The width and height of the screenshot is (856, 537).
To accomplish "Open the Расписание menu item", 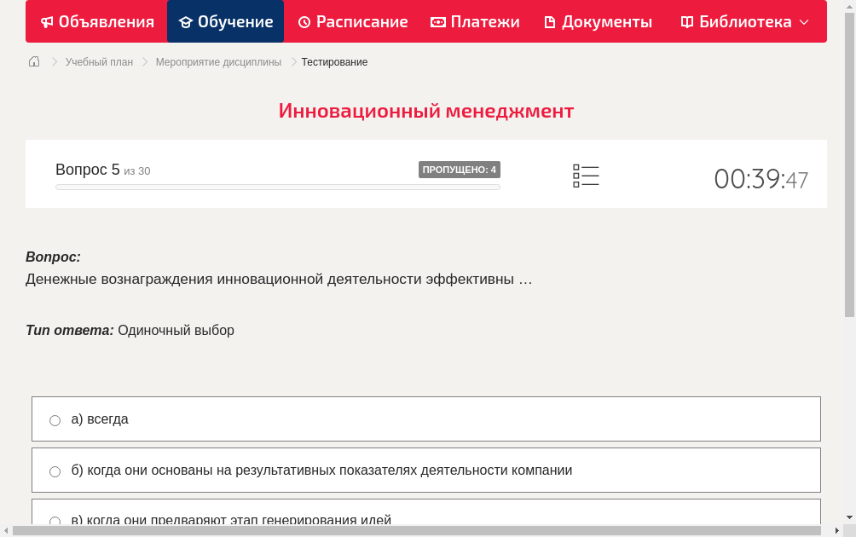I will [x=352, y=21].
